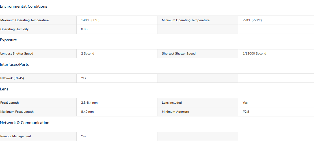Select the Interfaces/Ports section heading
Image resolution: width=314 pixels, height=141 pixels.
point(14,65)
